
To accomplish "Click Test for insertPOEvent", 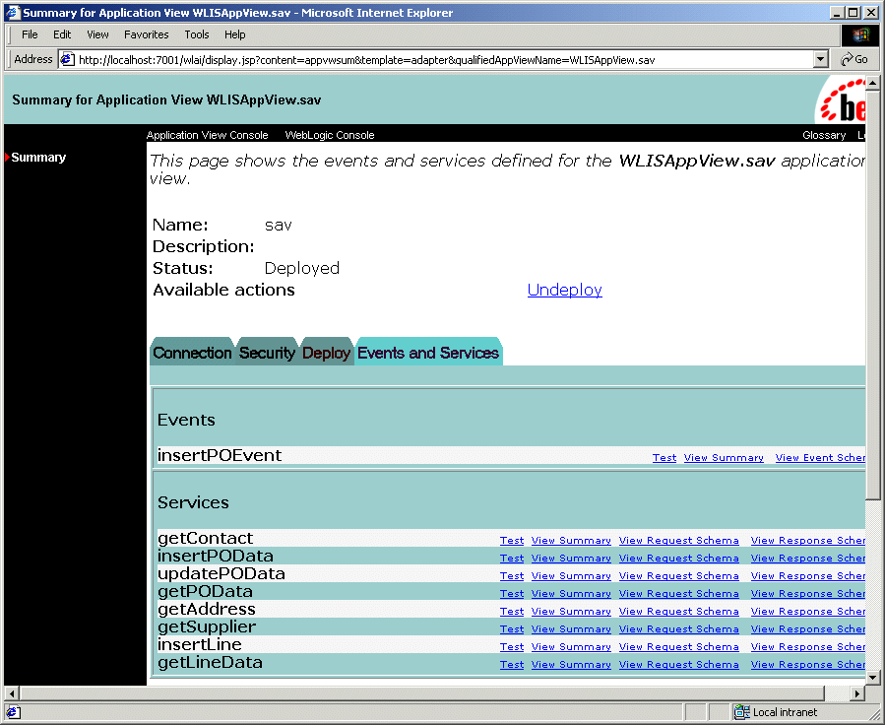I will click(x=664, y=457).
